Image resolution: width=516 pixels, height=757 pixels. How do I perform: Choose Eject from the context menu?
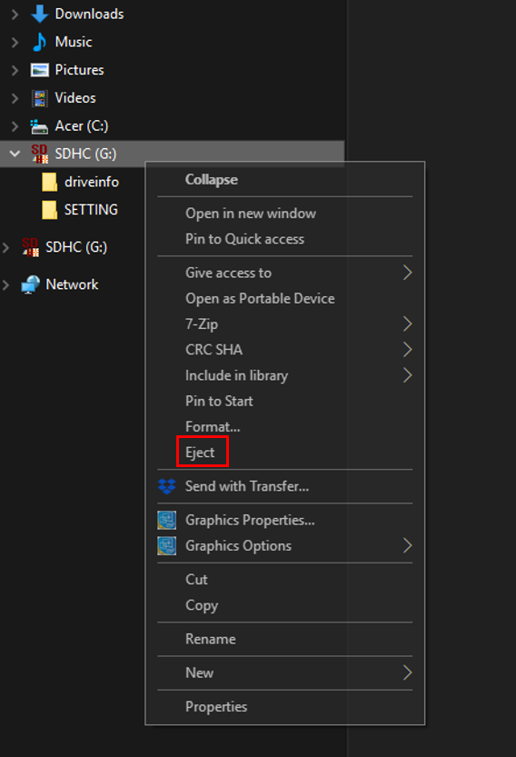(x=200, y=453)
